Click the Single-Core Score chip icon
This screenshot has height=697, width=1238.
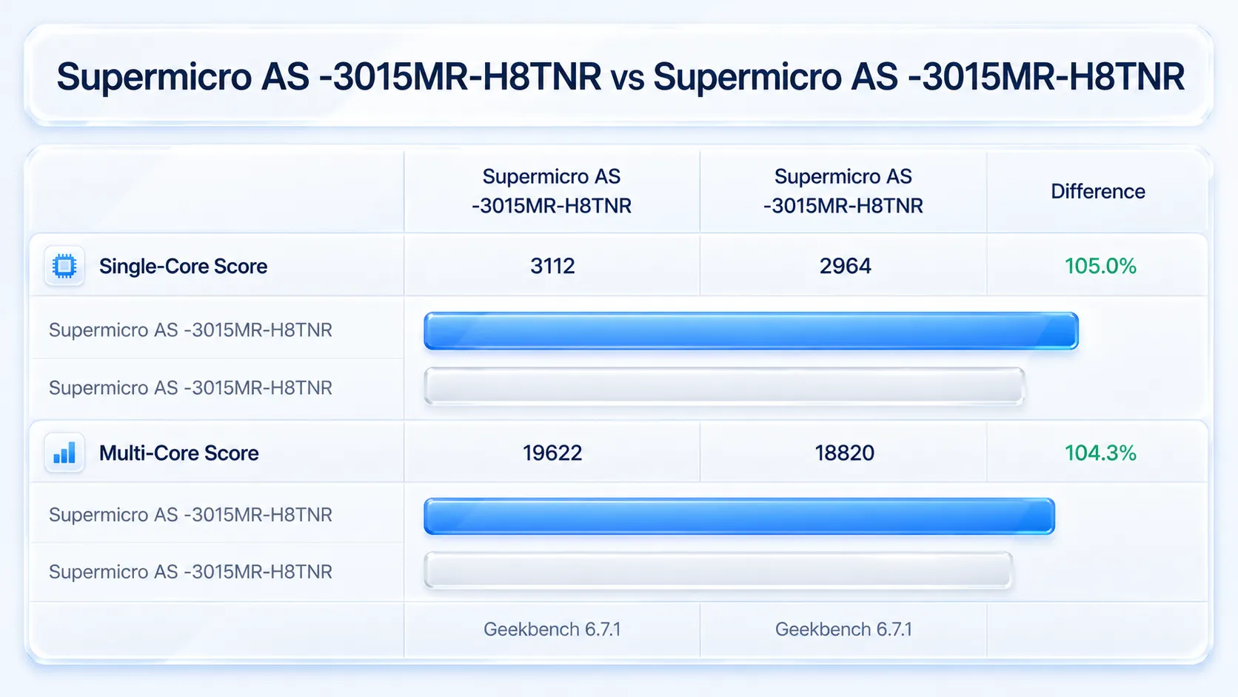pyautogui.click(x=64, y=266)
